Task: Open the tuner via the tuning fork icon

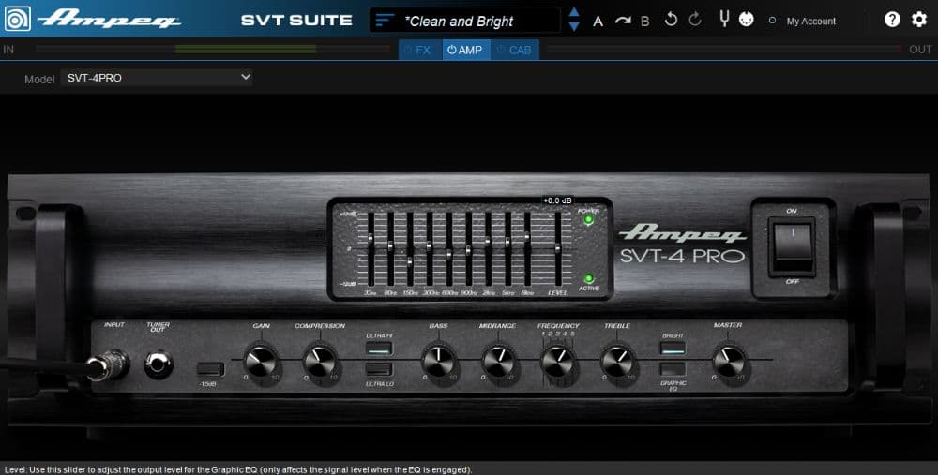Action: click(x=724, y=19)
